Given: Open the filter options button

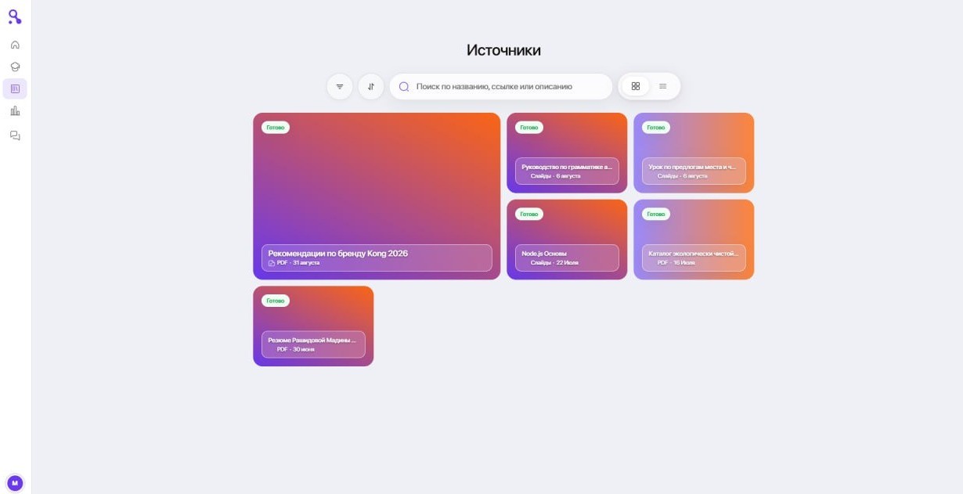Looking at the screenshot, I should (340, 86).
